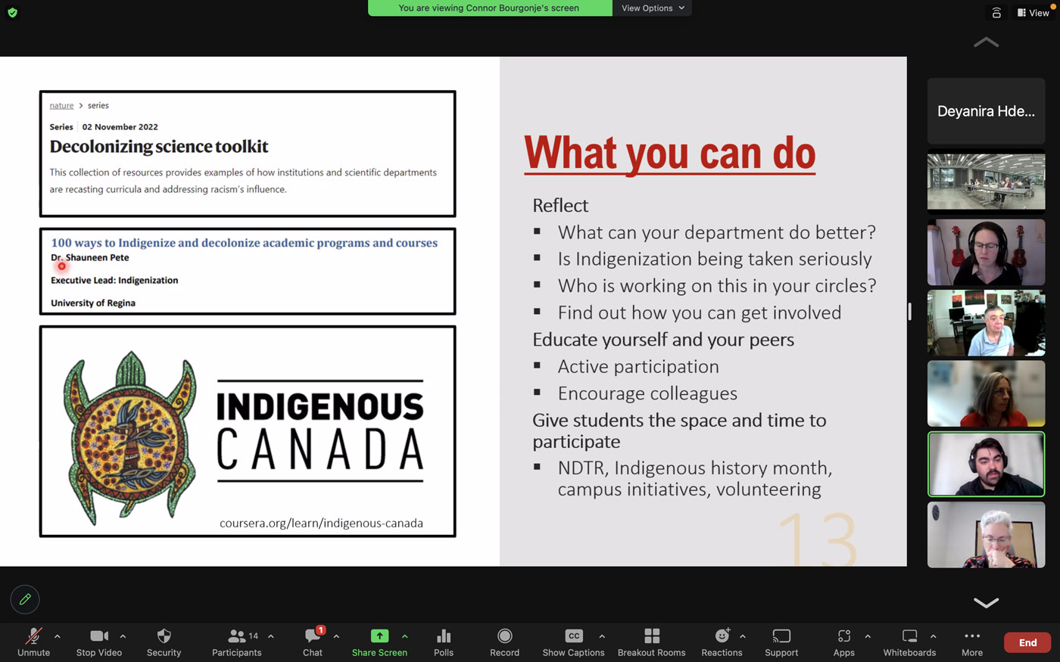Expand audio options arrow beside Unmute
The height and width of the screenshot is (662, 1060).
click(58, 636)
